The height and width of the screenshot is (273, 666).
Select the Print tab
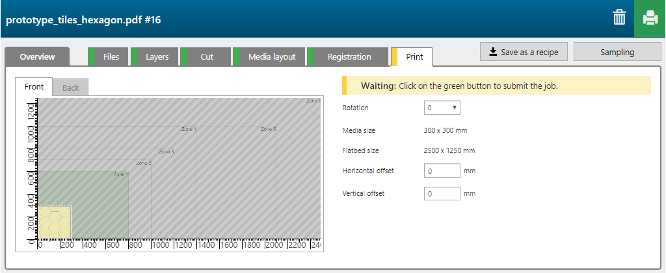click(x=414, y=57)
